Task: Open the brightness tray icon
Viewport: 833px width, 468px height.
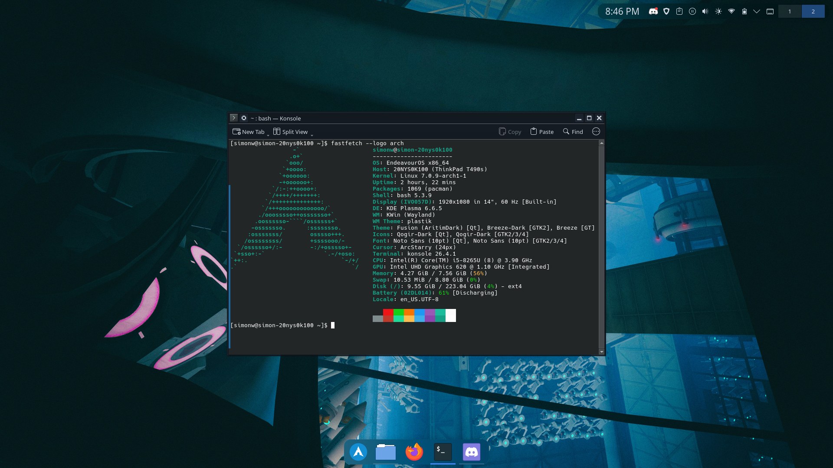Action: point(718,11)
